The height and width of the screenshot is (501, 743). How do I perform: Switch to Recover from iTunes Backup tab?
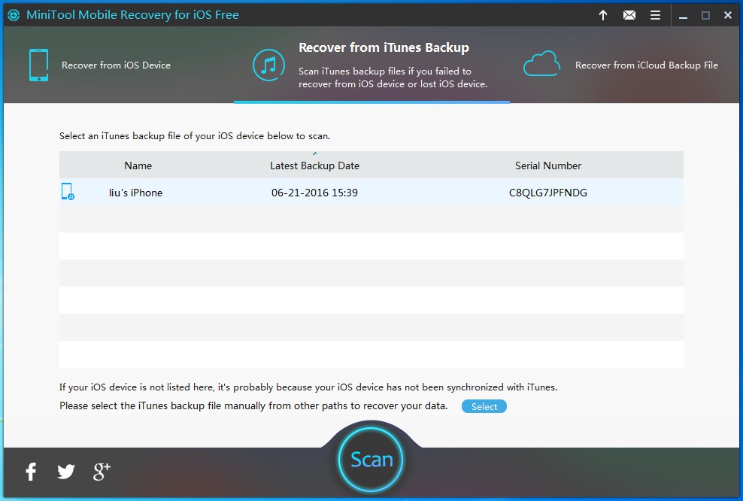tap(372, 65)
